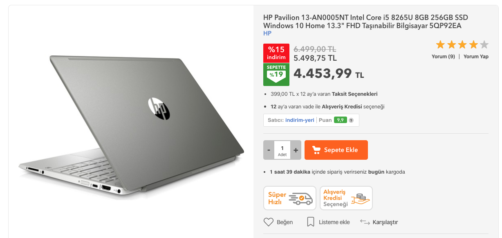Click the compare arrows icon beside Karşılaştır
This screenshot has height=238, width=502.
(x=365, y=222)
